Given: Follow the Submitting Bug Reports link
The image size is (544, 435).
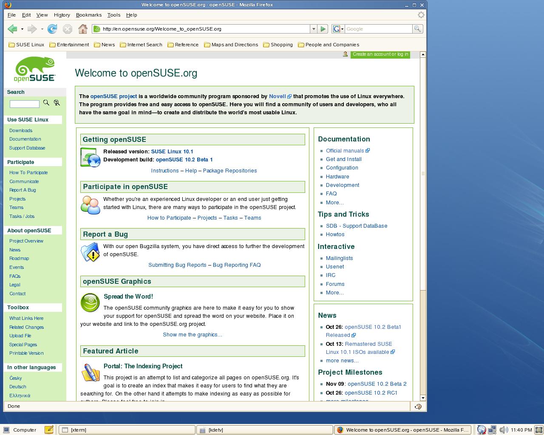Looking at the screenshot, I should click(177, 265).
